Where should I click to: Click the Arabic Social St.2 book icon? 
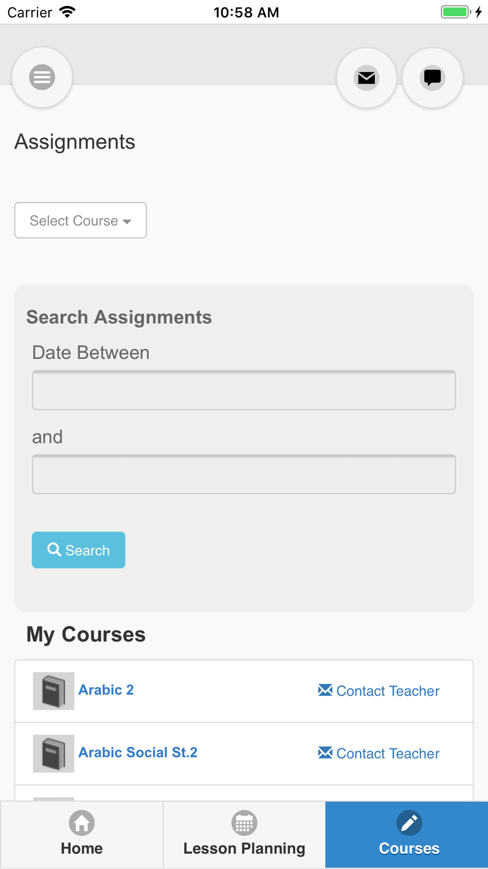tap(54, 753)
